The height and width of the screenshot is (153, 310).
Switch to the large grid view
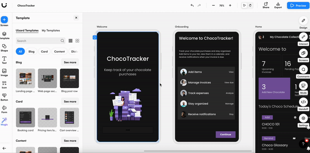point(77,41)
